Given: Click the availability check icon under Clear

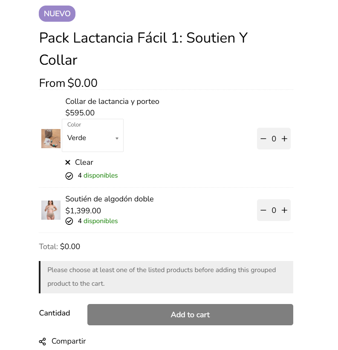Looking at the screenshot, I should click(x=69, y=176).
